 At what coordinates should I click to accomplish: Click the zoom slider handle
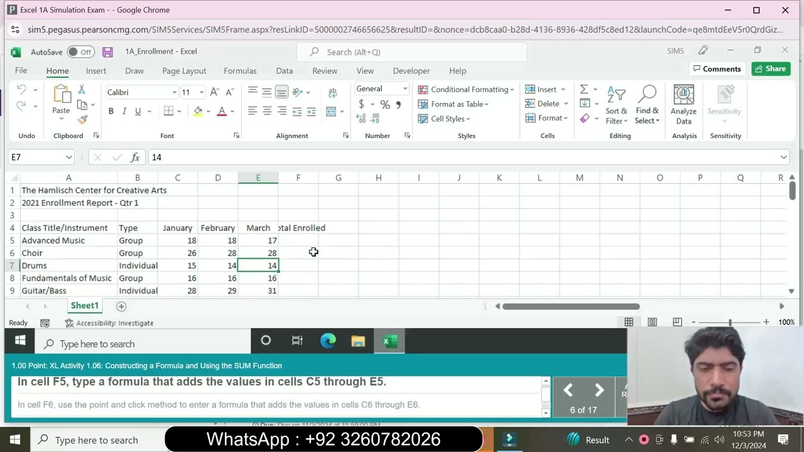tap(730, 322)
